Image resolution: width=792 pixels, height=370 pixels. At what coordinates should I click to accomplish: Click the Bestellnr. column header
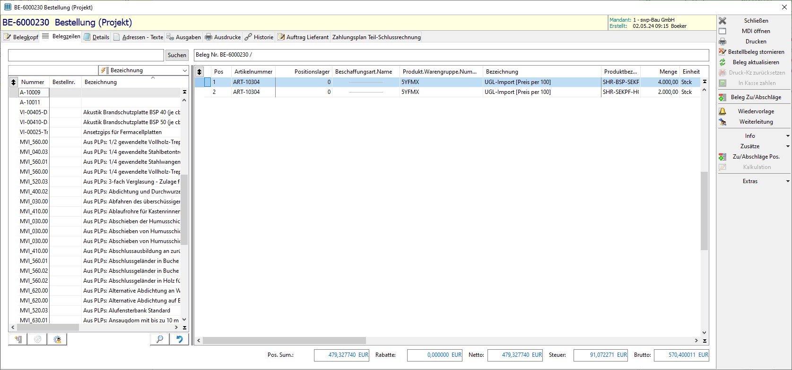click(65, 82)
